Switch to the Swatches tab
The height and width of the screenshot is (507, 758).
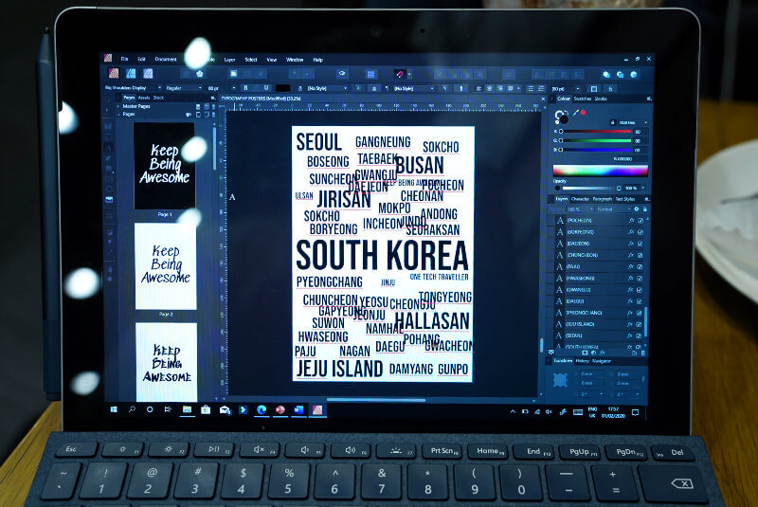pos(583,99)
